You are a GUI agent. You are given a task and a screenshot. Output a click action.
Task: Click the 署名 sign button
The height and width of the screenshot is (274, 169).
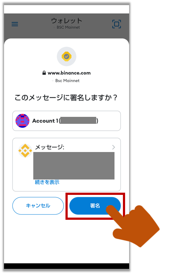(x=95, y=205)
